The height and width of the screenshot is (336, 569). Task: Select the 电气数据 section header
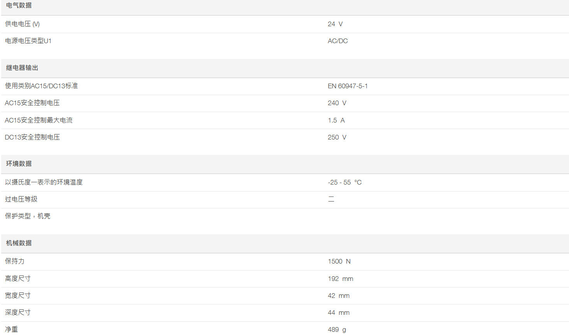19,5
